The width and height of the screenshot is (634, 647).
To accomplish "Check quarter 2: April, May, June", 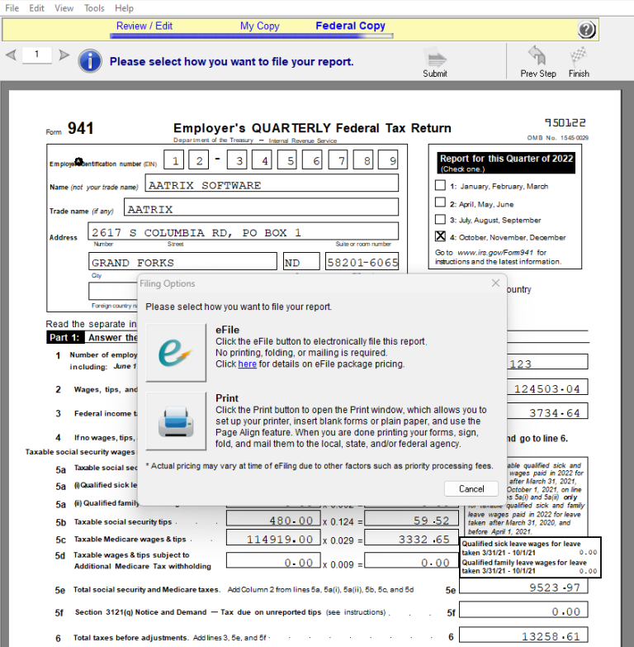I will 440,203.
